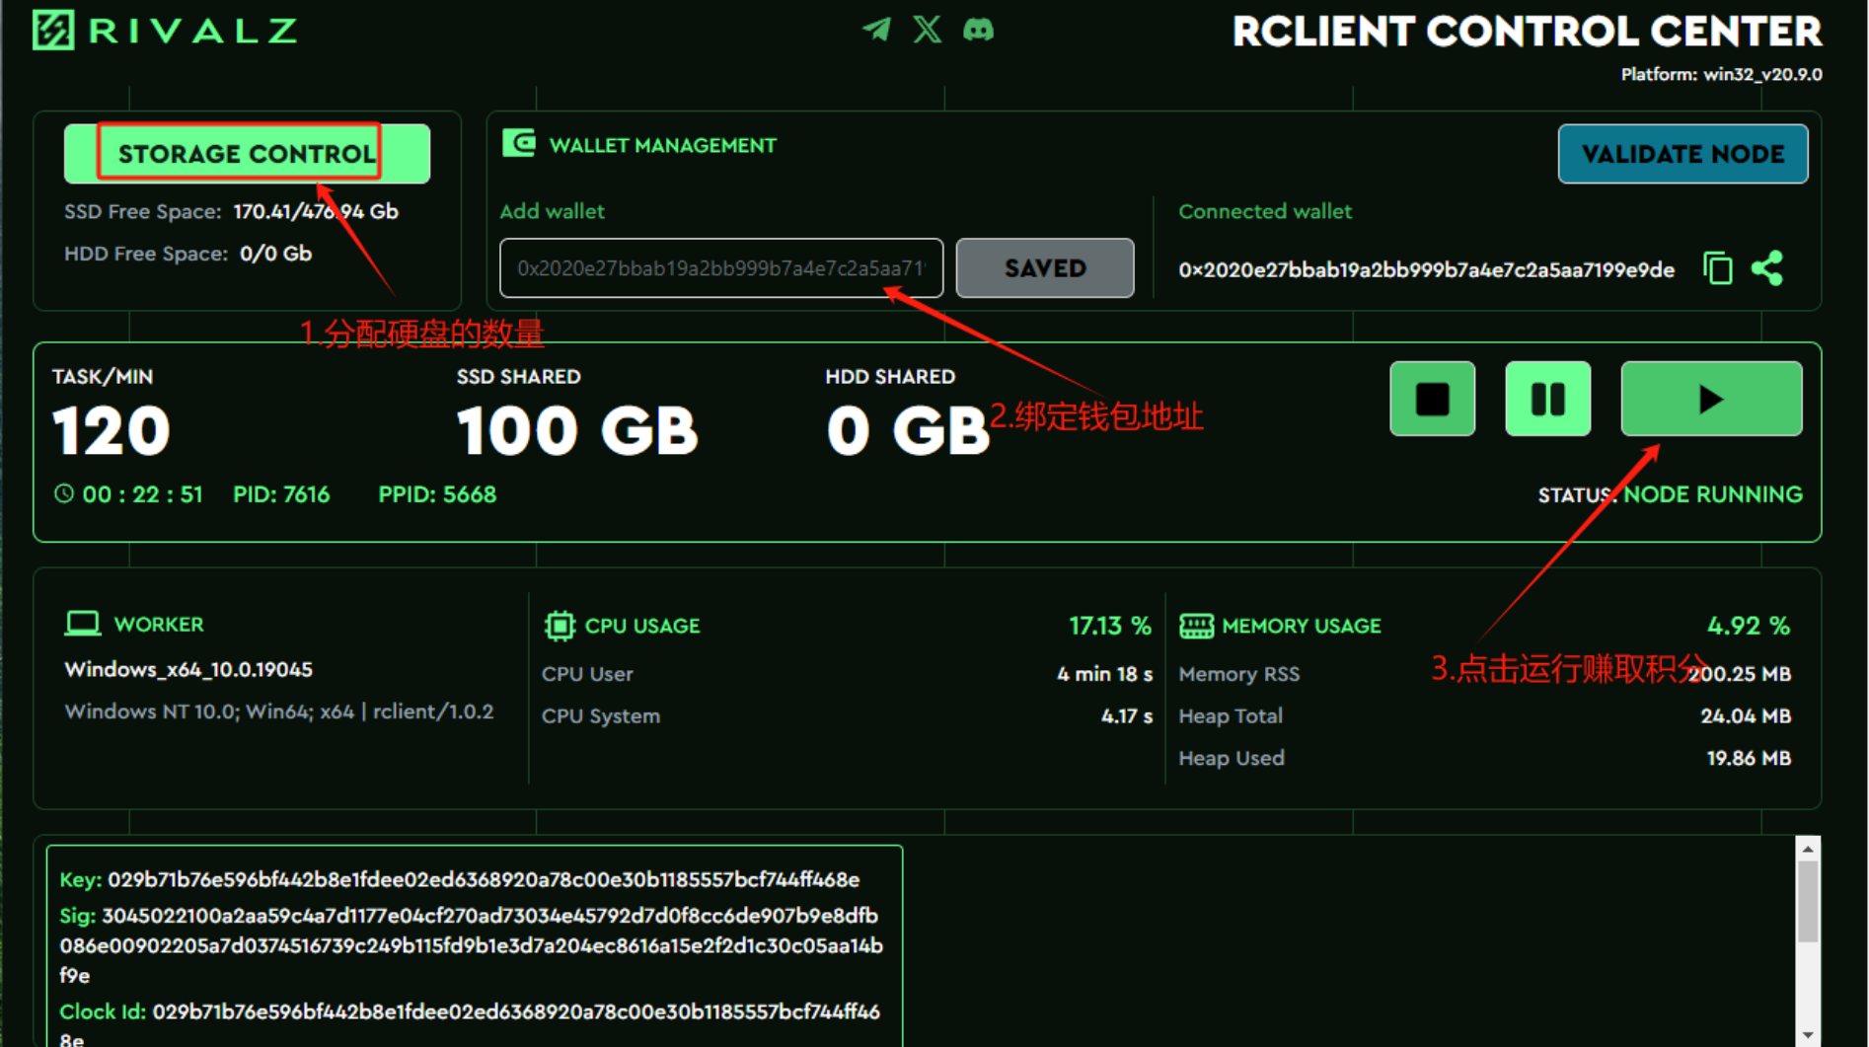
Task: Click the CPU usage 17.13 % value
Action: 1110,626
